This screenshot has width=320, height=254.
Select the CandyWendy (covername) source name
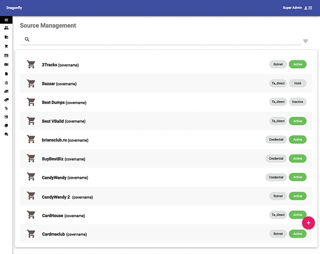(x=65, y=178)
